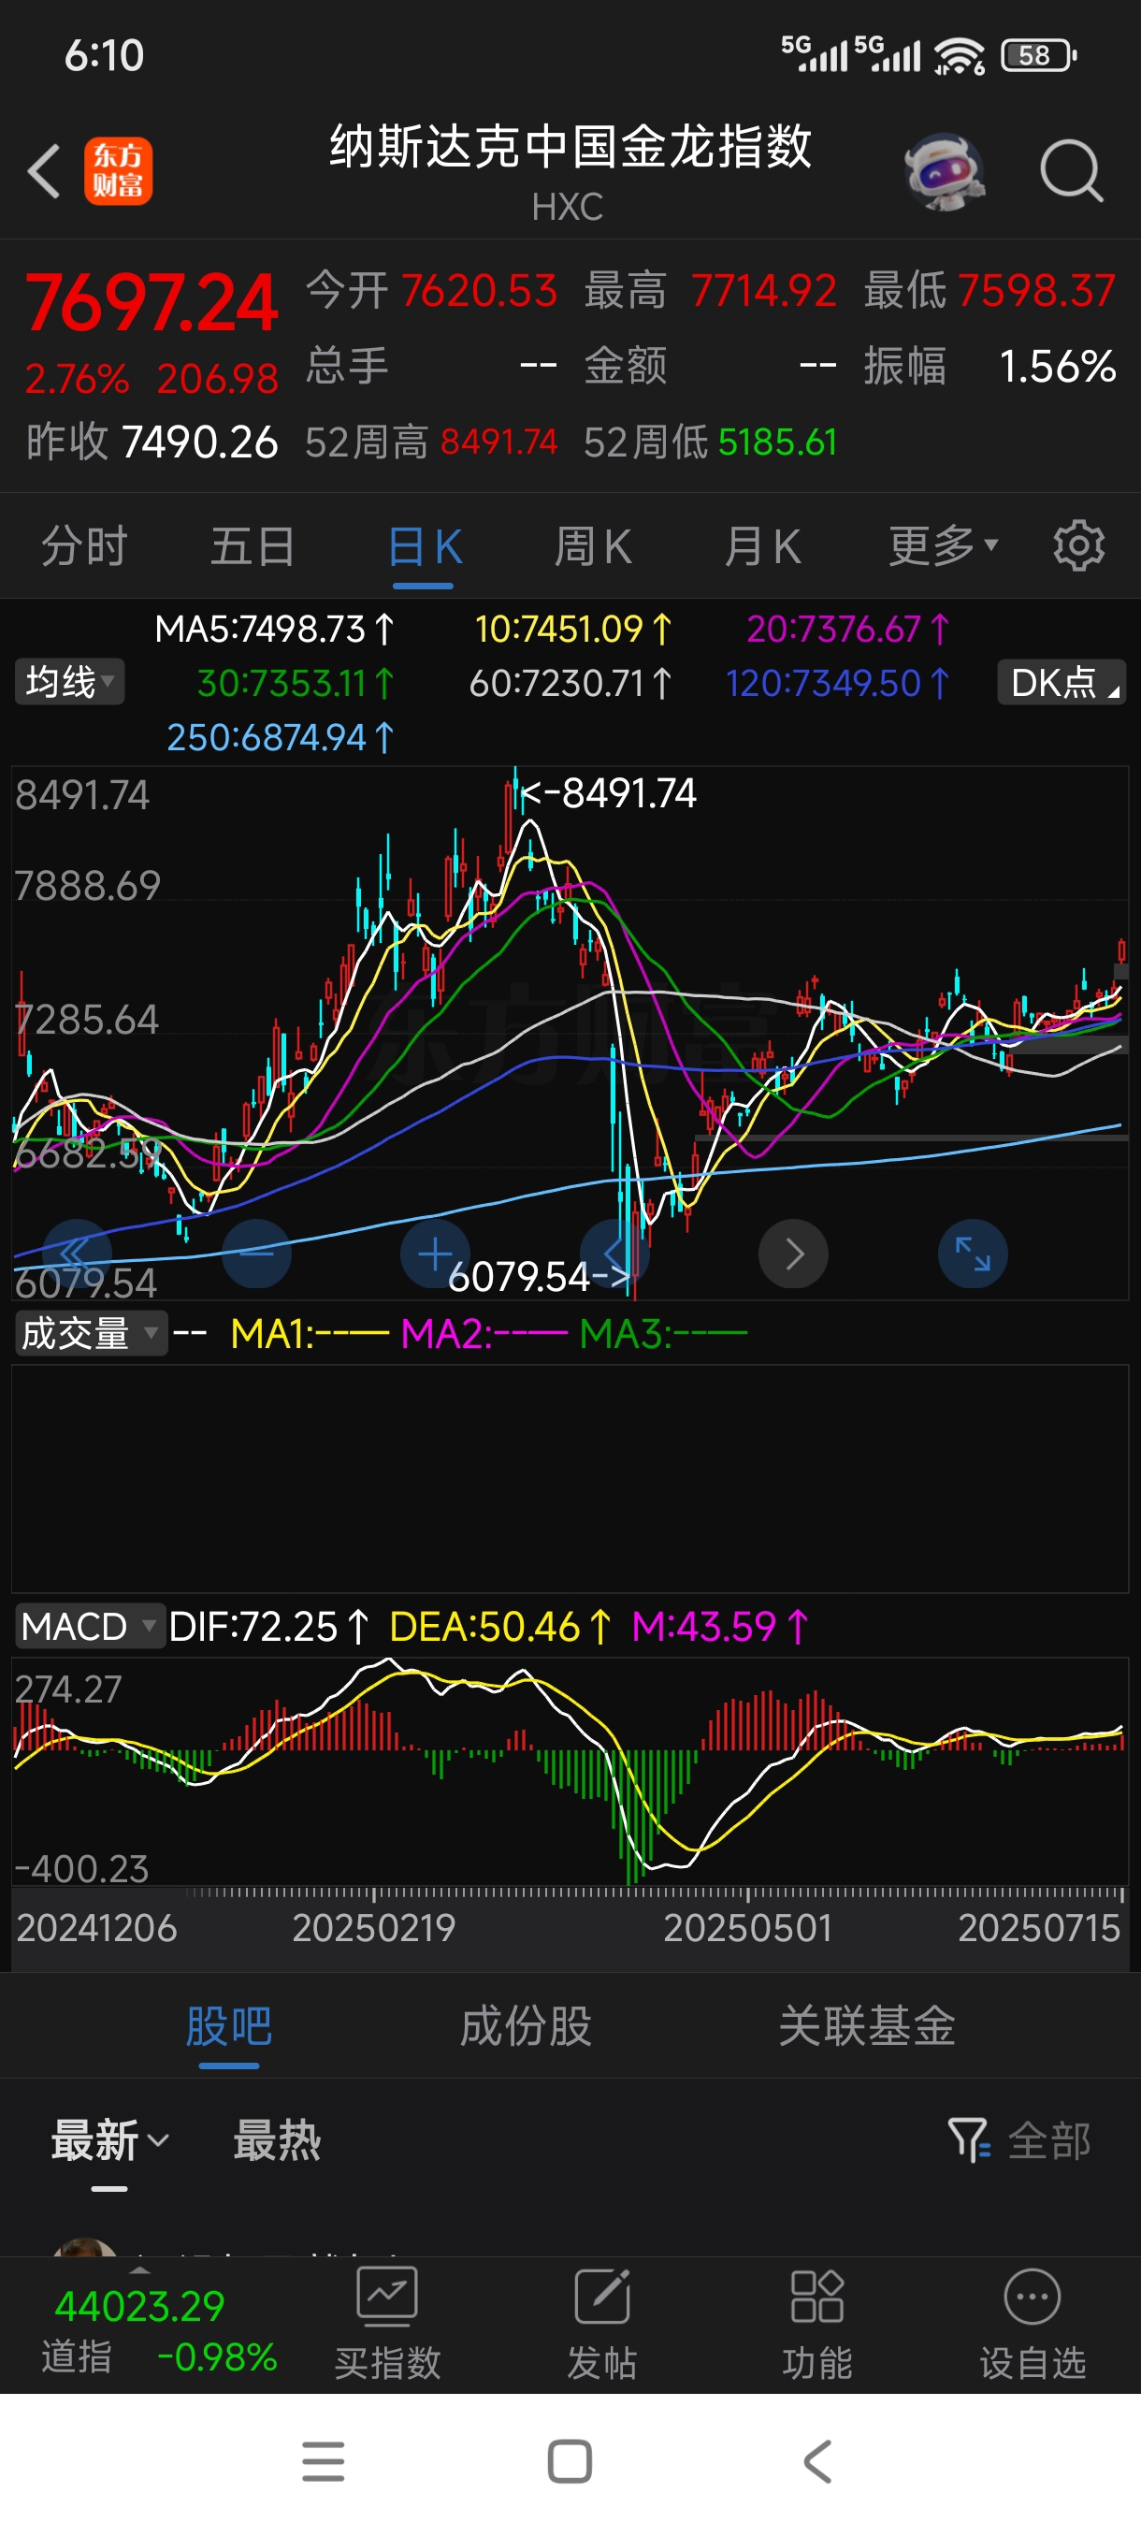The image size is (1141, 2537).
Task: Tap the 52周低 5185.61 value
Action: [x=710, y=442]
